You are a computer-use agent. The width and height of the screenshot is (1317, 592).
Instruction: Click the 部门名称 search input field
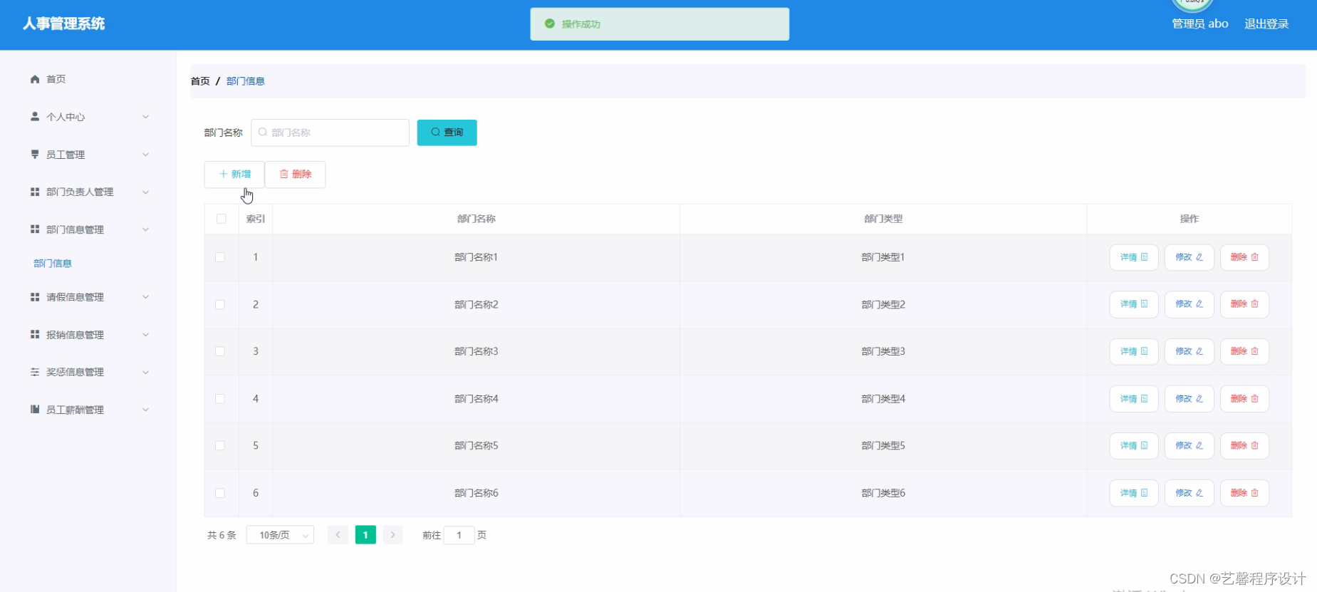(330, 133)
